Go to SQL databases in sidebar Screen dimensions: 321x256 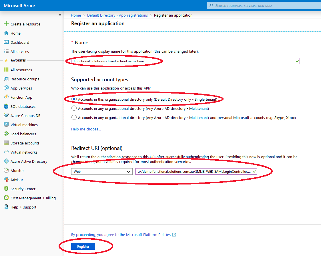pyautogui.click(x=23, y=106)
